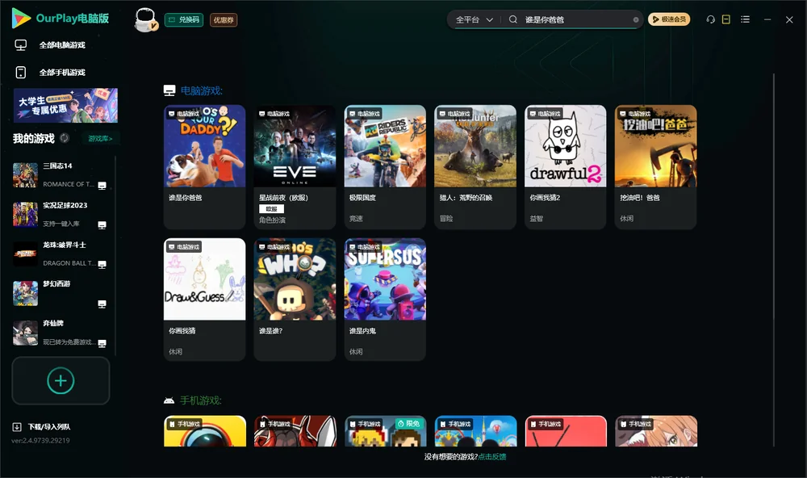This screenshot has width=807, height=478.
Task: Click the 电脑游戏 section monitor icon
Action: 169,90
